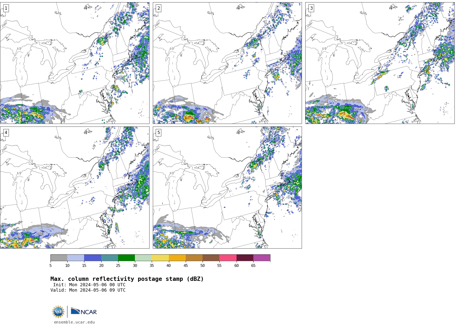Click the panel number label '4'
Image resolution: width=458 pixels, height=326 pixels.
click(x=6, y=133)
